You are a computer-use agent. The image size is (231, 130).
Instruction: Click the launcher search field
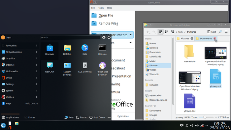point(71,37)
